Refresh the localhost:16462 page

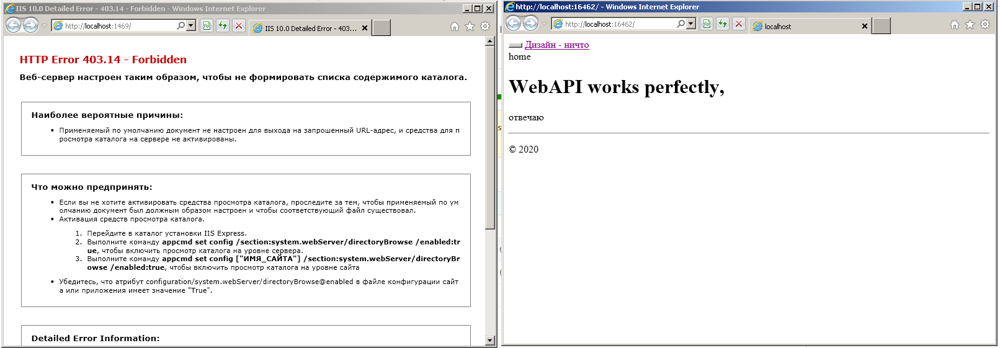coord(723,24)
